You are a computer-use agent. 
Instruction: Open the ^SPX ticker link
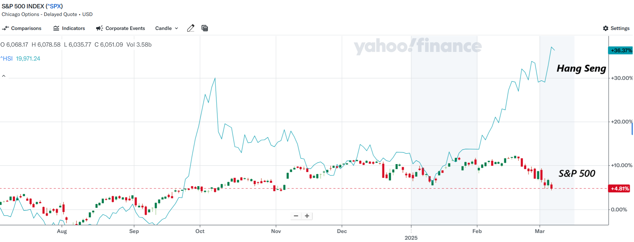click(x=54, y=6)
